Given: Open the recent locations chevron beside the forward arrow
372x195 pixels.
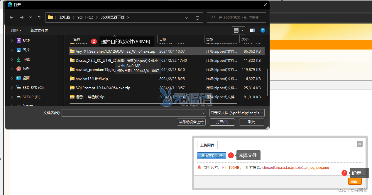Looking at the screenshot, I should (31, 18).
